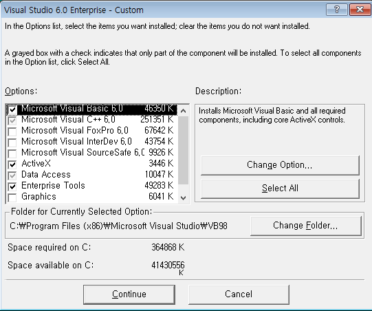Viewport: 372px width, 311px height.
Task: Click the options list scroll up arrow
Action: tap(183, 111)
